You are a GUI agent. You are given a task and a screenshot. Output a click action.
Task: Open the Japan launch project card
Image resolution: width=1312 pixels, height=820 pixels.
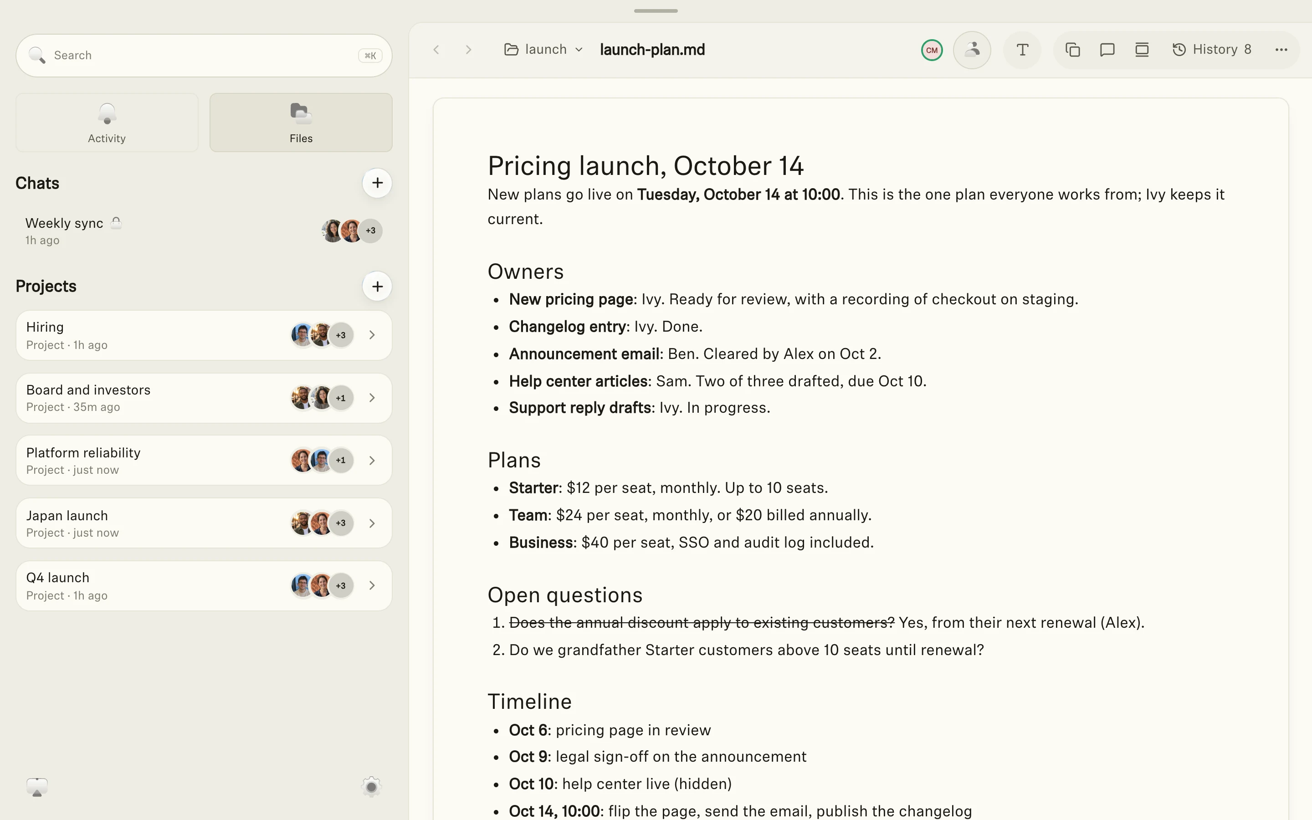tap(204, 523)
